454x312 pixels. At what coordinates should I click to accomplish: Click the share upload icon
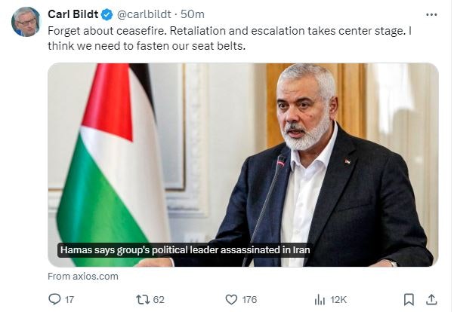[x=431, y=299]
